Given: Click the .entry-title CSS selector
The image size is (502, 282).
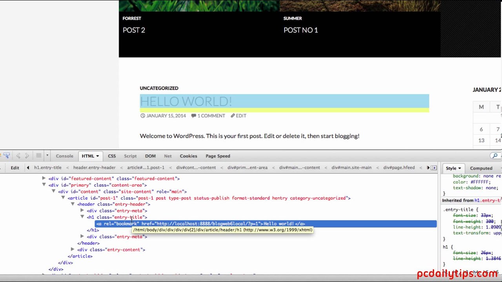Looking at the screenshot, I should pyautogui.click(x=458, y=210).
